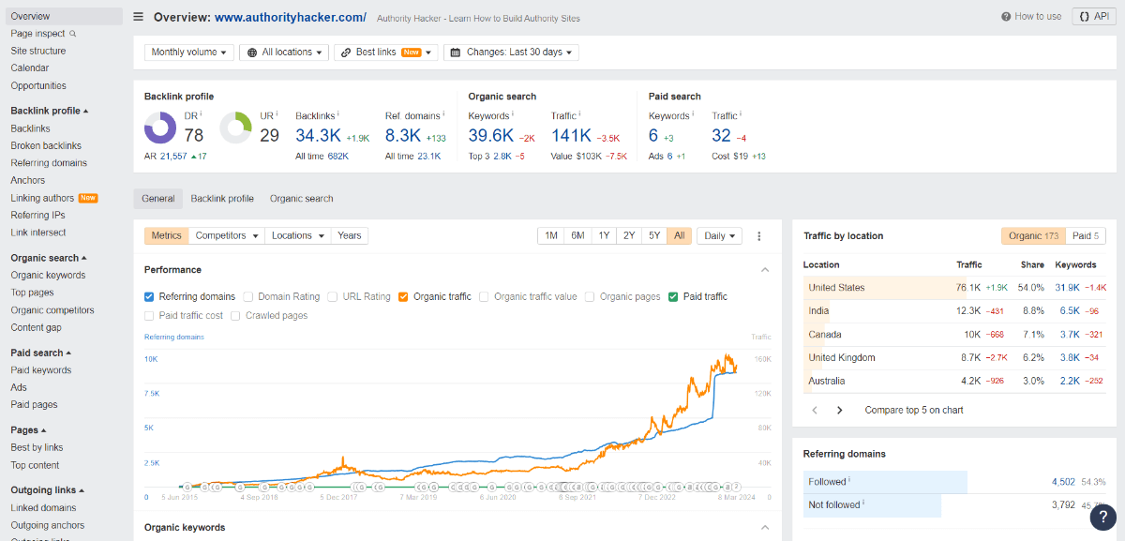
Task: Enable Crawled pages checkbox
Action: (235, 316)
